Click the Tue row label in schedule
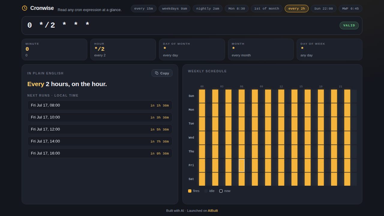Screen dimensions: 384x216 [x=191, y=124]
